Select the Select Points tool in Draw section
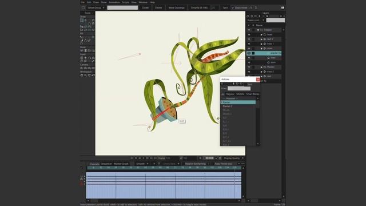Viewport: 366px width, 206px height. click(x=82, y=21)
